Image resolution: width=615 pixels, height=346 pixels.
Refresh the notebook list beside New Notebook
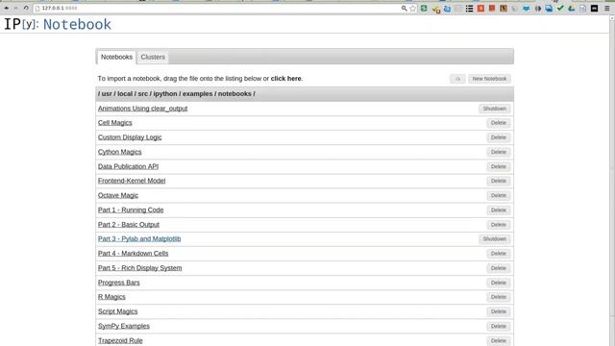click(457, 79)
